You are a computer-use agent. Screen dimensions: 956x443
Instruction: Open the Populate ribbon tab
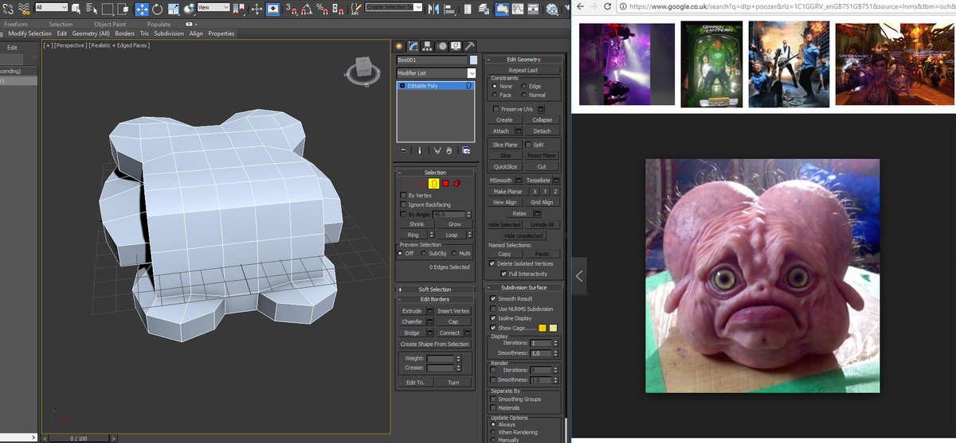[159, 25]
